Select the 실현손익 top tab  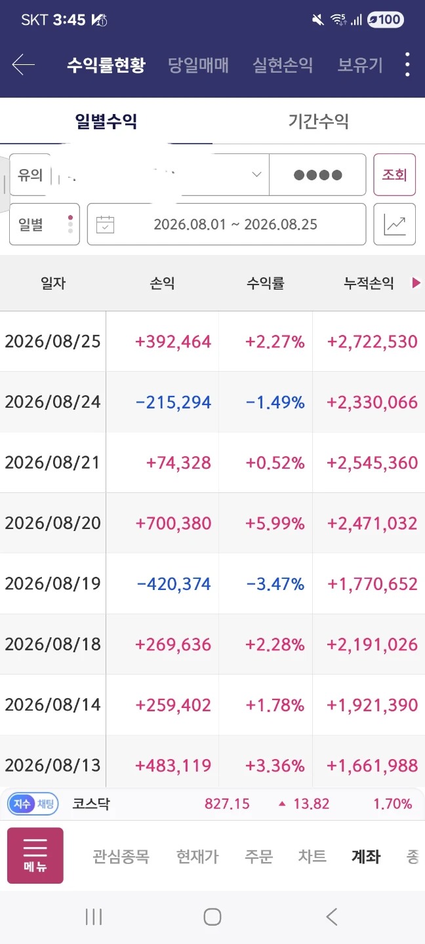click(283, 65)
